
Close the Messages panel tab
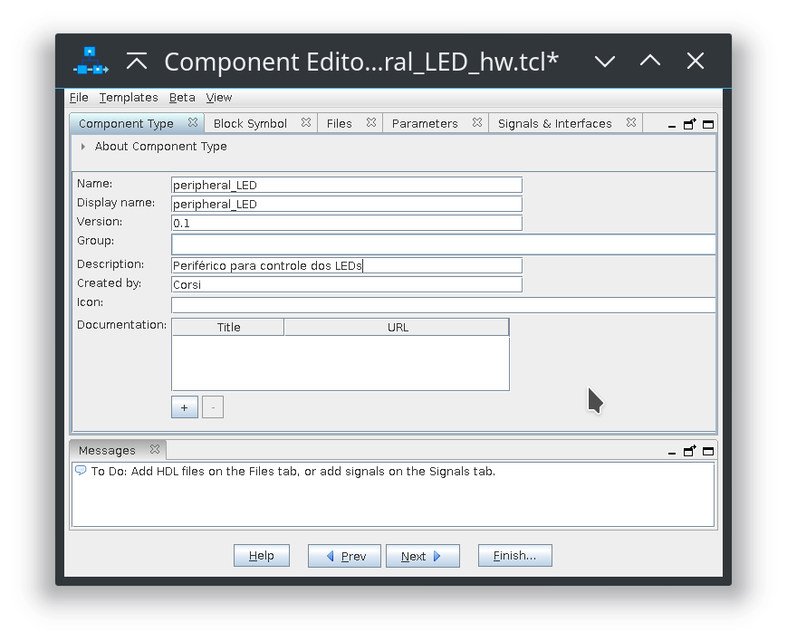155,449
